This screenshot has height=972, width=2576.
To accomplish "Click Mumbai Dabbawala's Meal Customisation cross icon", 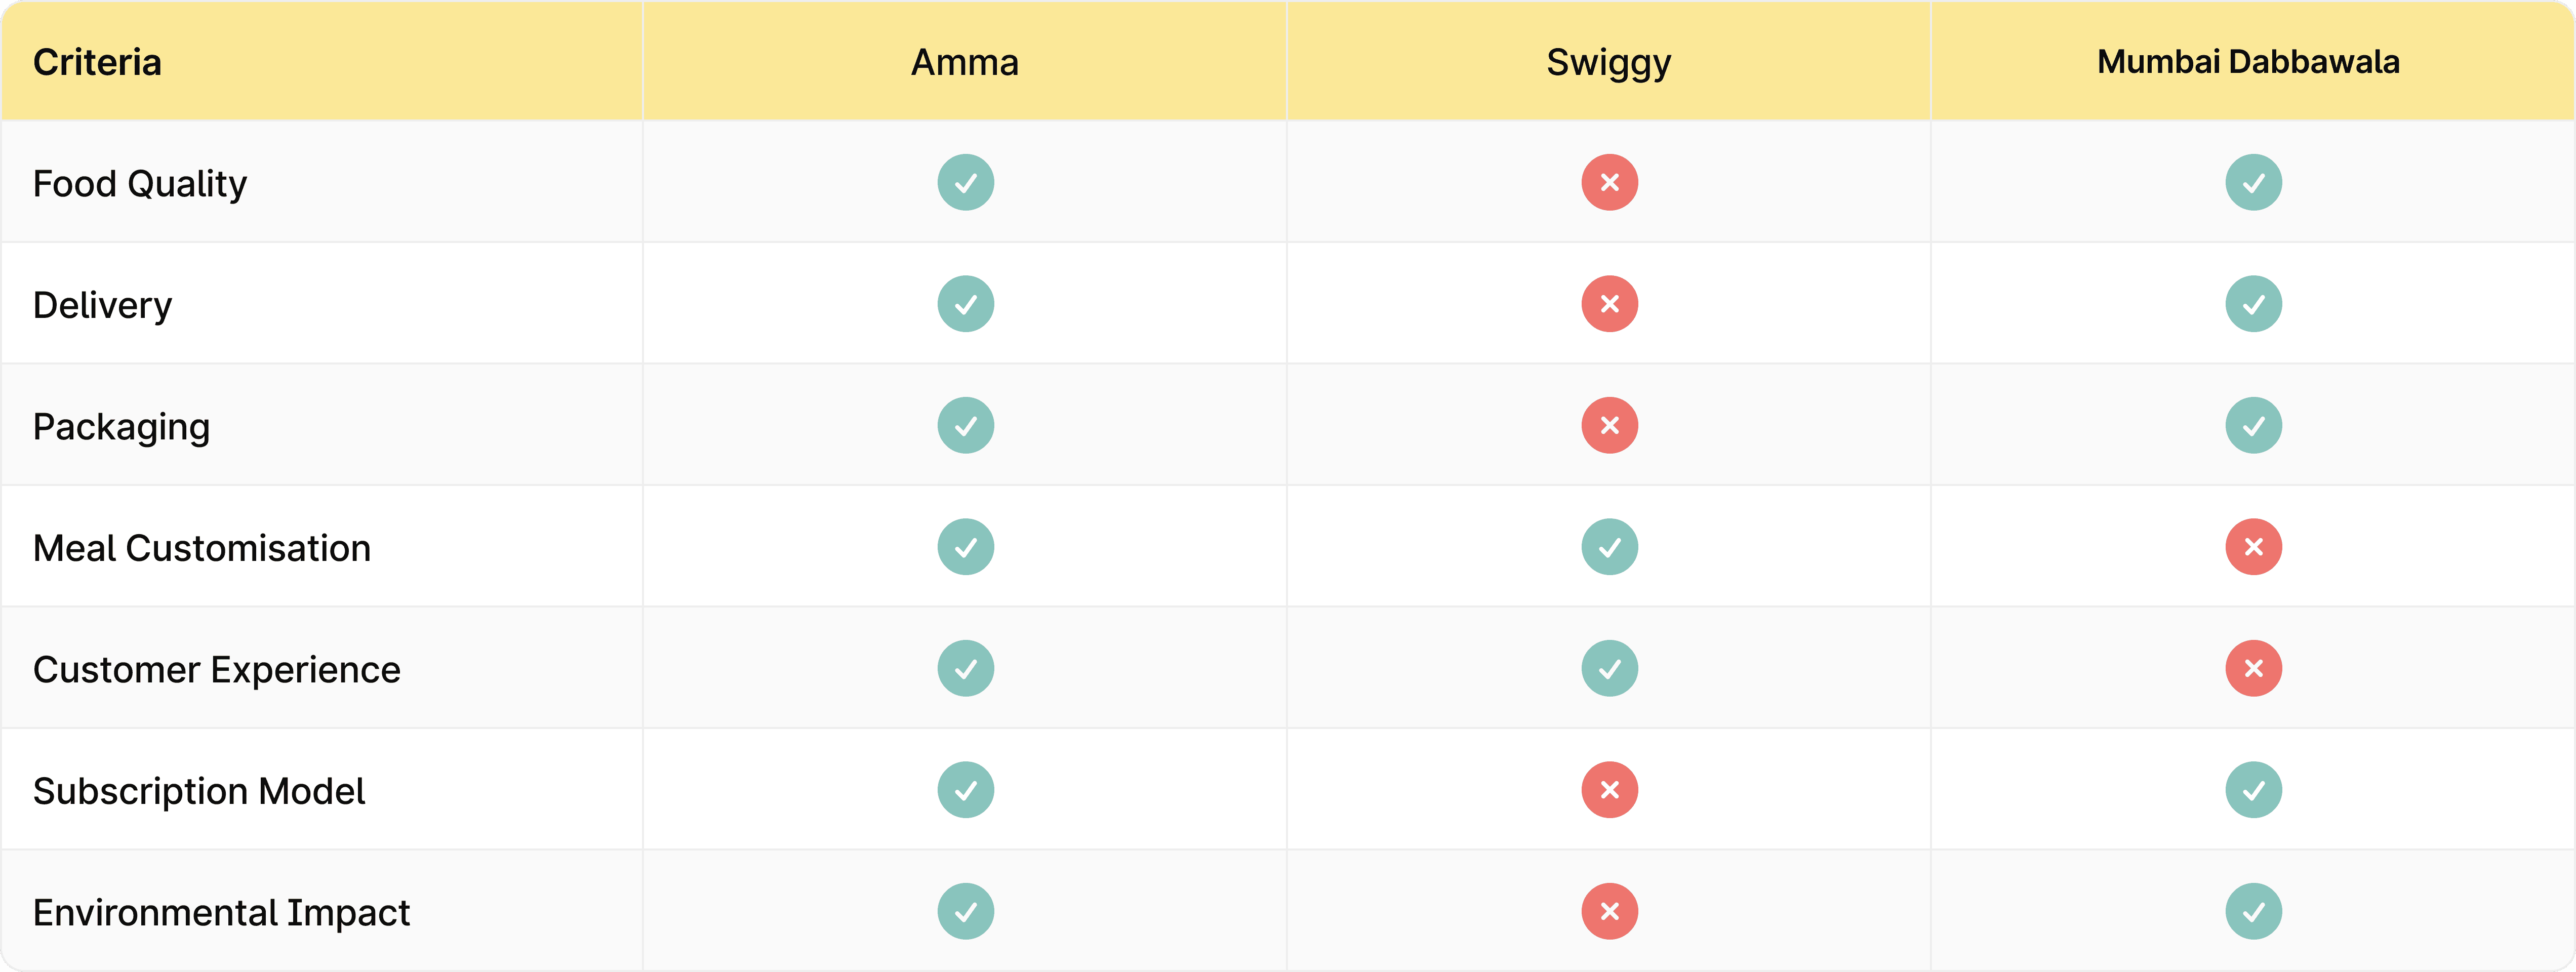I will coord(2253,547).
